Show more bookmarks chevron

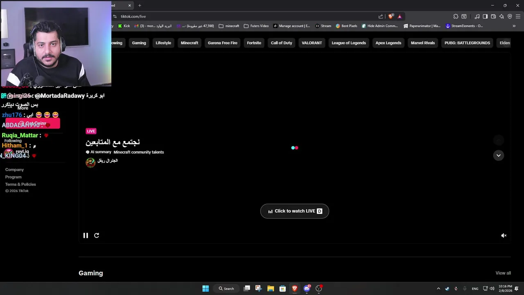(514, 26)
